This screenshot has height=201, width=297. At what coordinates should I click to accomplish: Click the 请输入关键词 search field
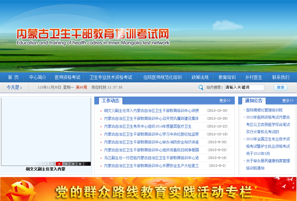(246, 87)
